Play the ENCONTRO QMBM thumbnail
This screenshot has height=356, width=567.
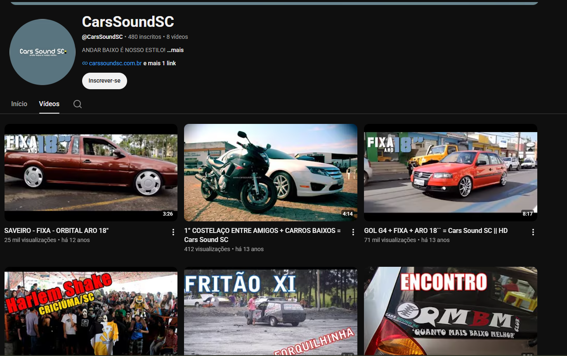coord(451,311)
